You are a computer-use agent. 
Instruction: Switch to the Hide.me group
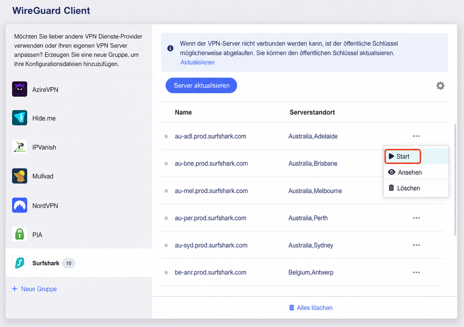[x=78, y=118]
